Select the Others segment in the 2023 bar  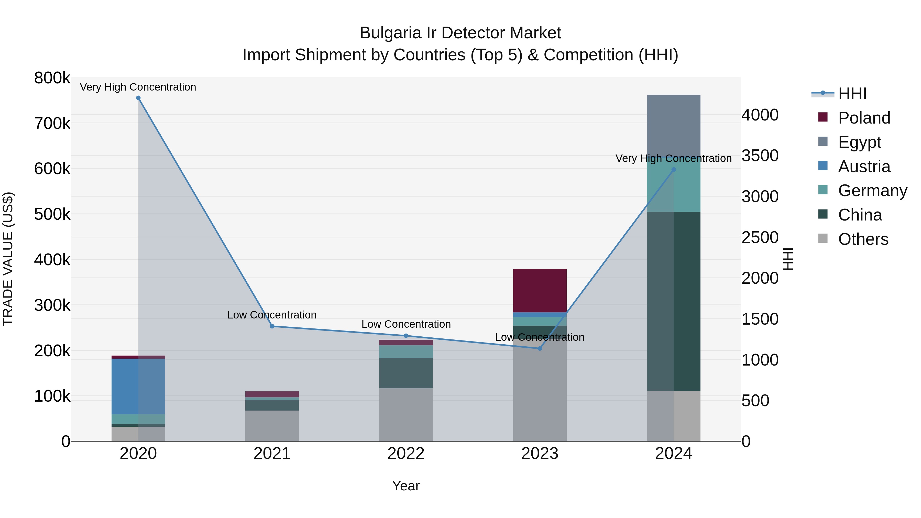(x=540, y=390)
